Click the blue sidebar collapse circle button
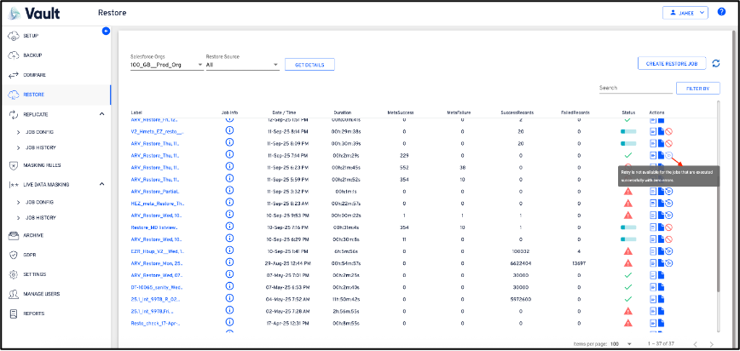Viewport: 740px width, 351px height. pyautogui.click(x=106, y=31)
